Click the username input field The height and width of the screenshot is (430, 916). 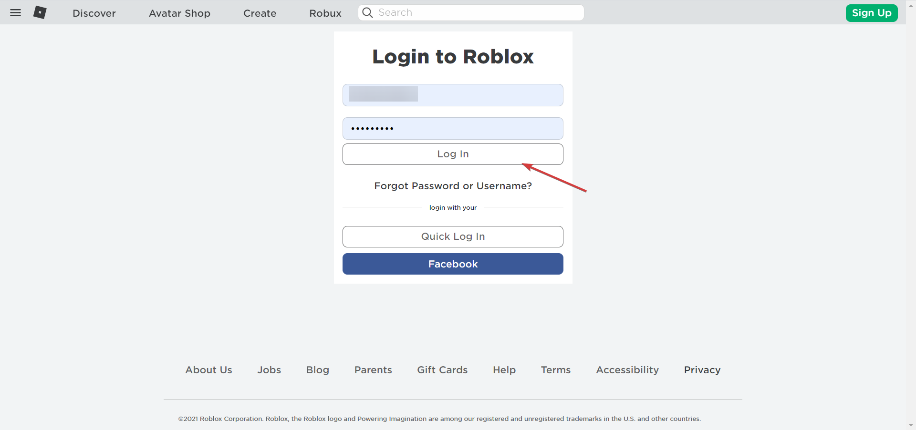[x=453, y=95]
